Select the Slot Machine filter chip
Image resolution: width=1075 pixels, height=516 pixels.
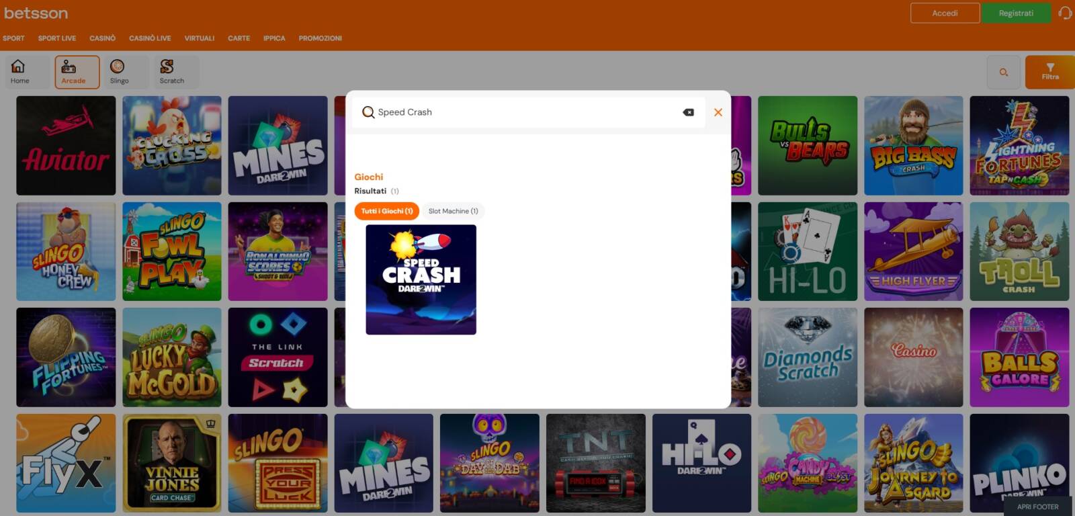click(x=453, y=211)
